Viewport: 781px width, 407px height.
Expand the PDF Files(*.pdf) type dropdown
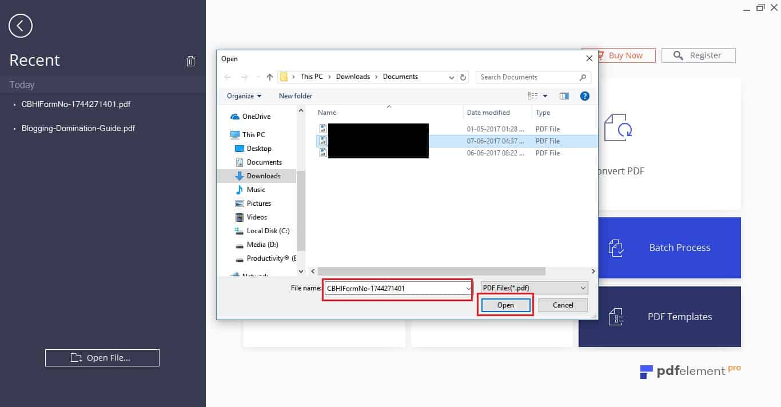[534, 288]
